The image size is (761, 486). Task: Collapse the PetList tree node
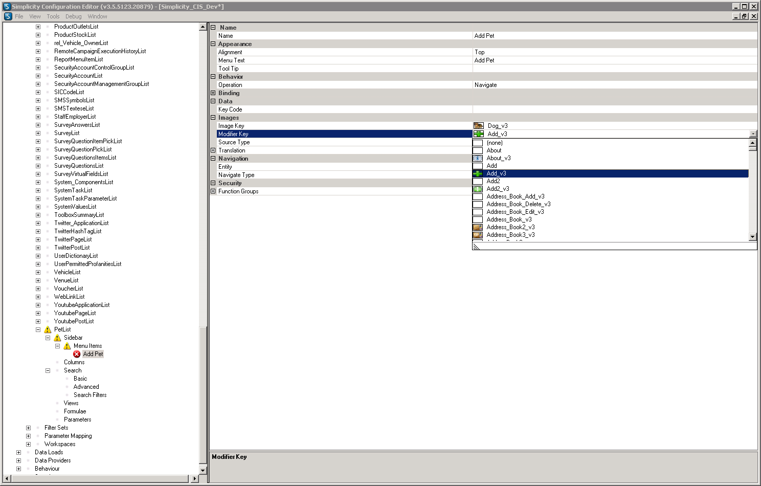[38, 329]
